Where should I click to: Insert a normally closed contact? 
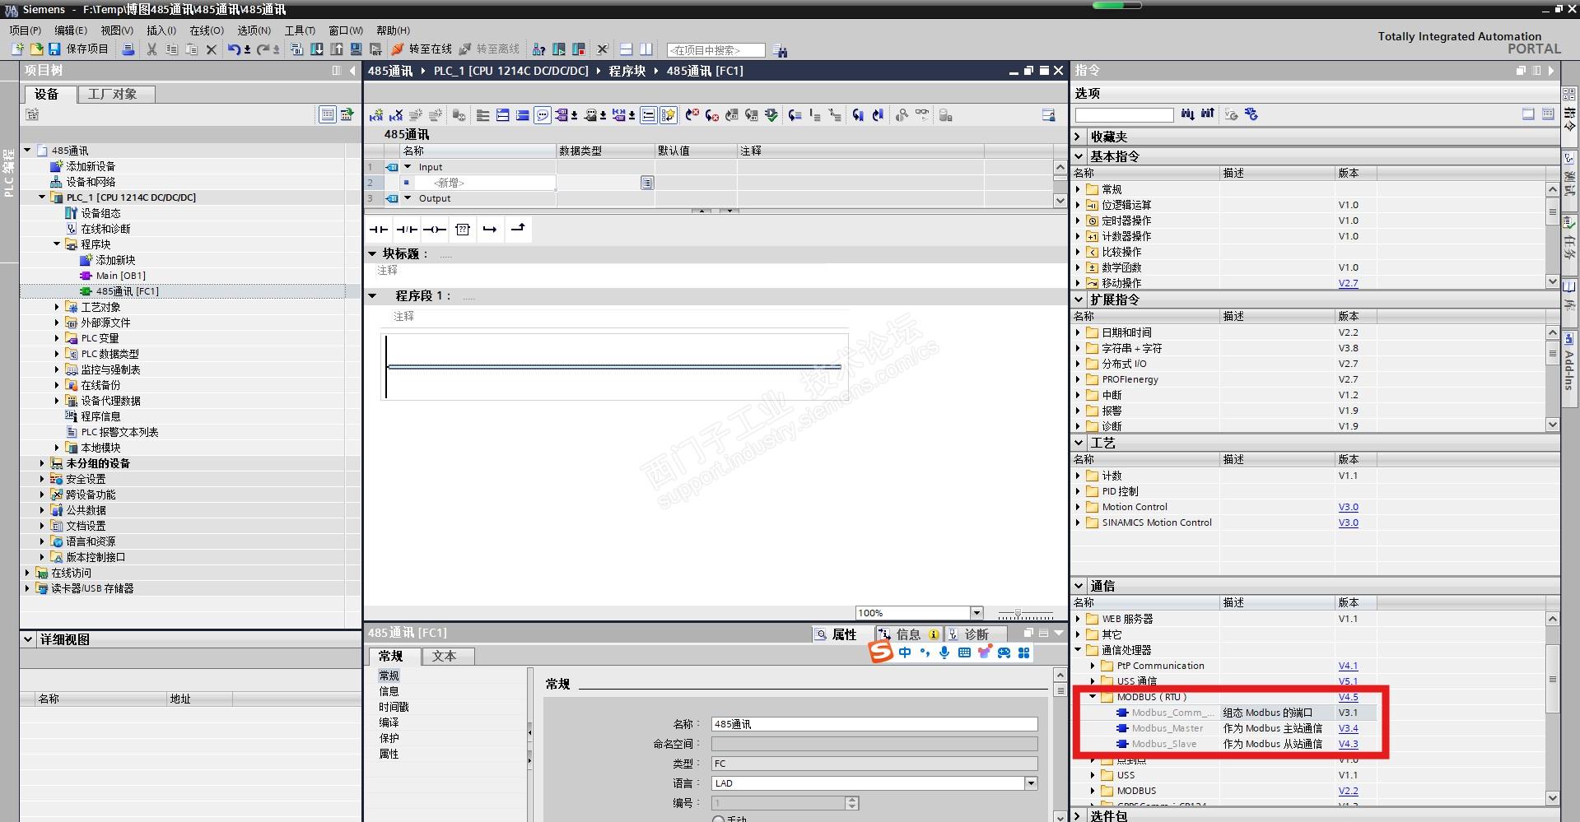tap(407, 230)
